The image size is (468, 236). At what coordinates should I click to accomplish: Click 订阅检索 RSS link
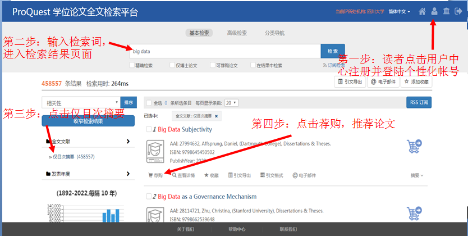pos(334,65)
